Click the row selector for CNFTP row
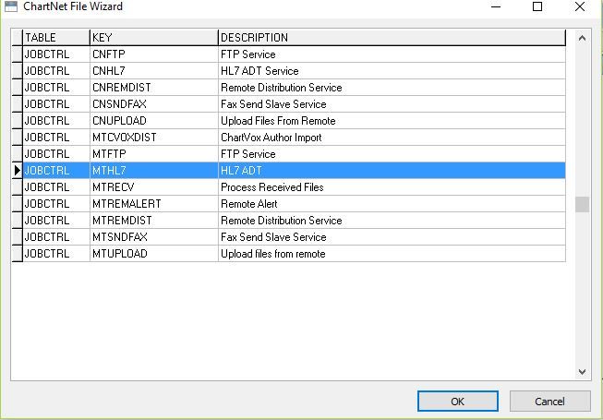603x420 pixels. pyautogui.click(x=17, y=54)
